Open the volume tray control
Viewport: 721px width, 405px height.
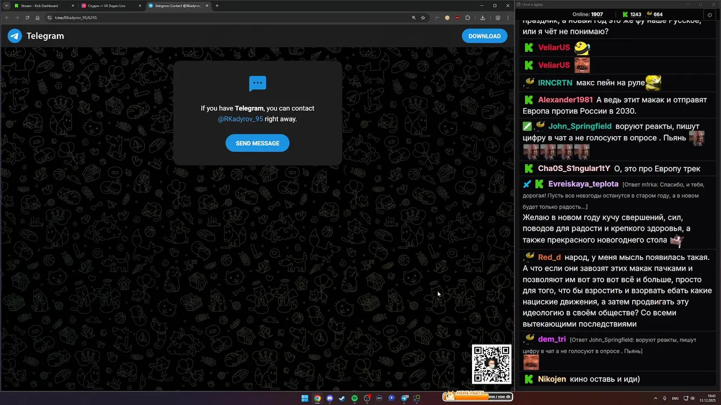(x=693, y=398)
